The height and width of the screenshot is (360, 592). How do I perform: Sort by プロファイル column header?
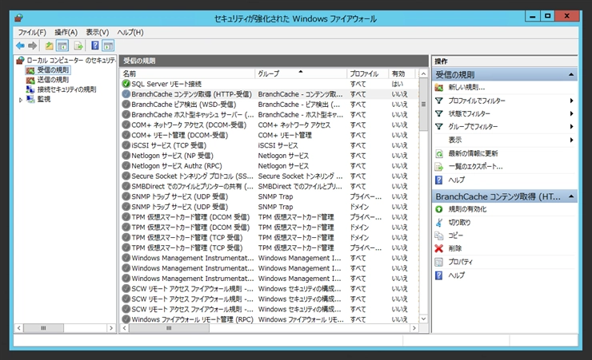367,73
